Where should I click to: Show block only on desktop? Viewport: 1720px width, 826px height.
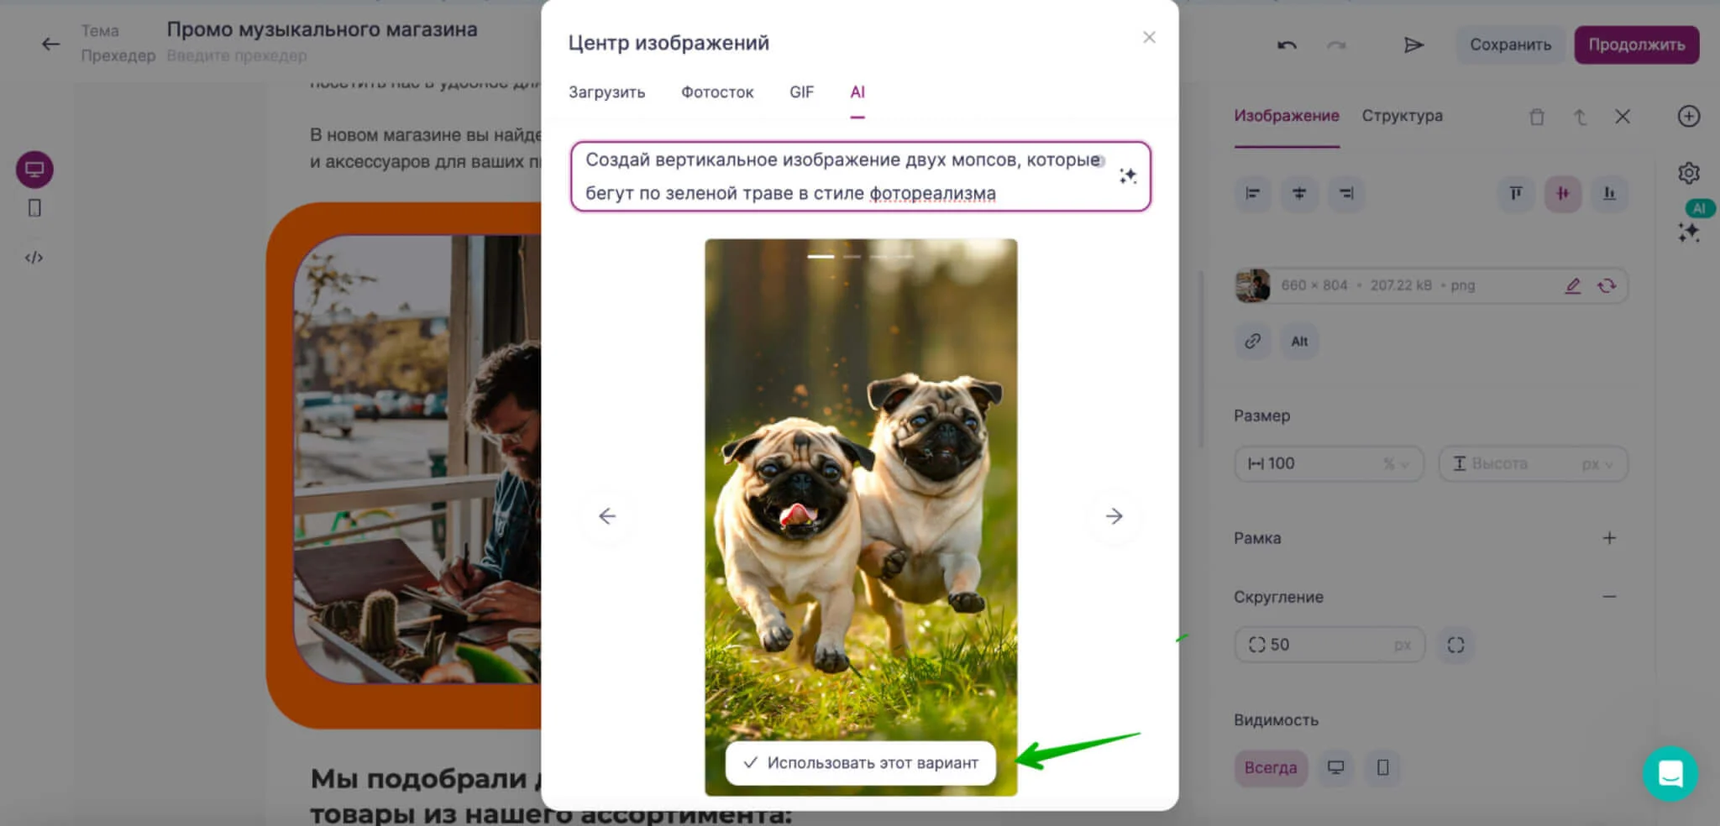[1335, 768]
